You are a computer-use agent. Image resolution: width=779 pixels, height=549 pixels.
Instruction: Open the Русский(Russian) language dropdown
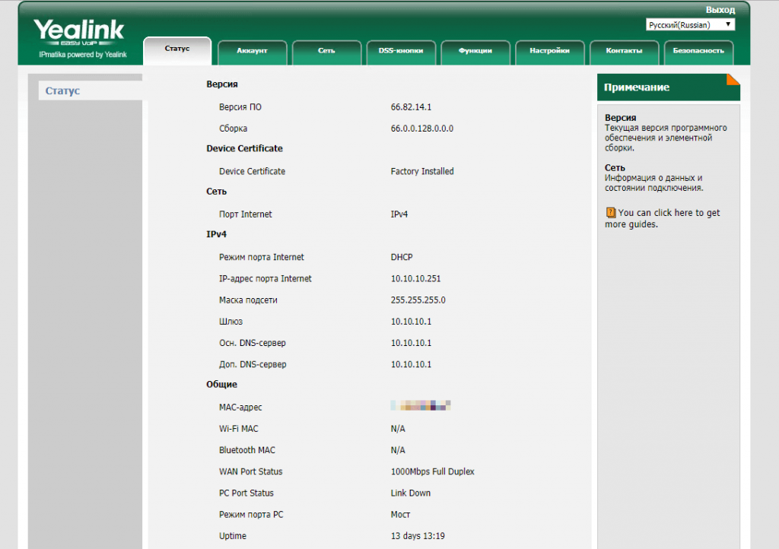click(690, 25)
